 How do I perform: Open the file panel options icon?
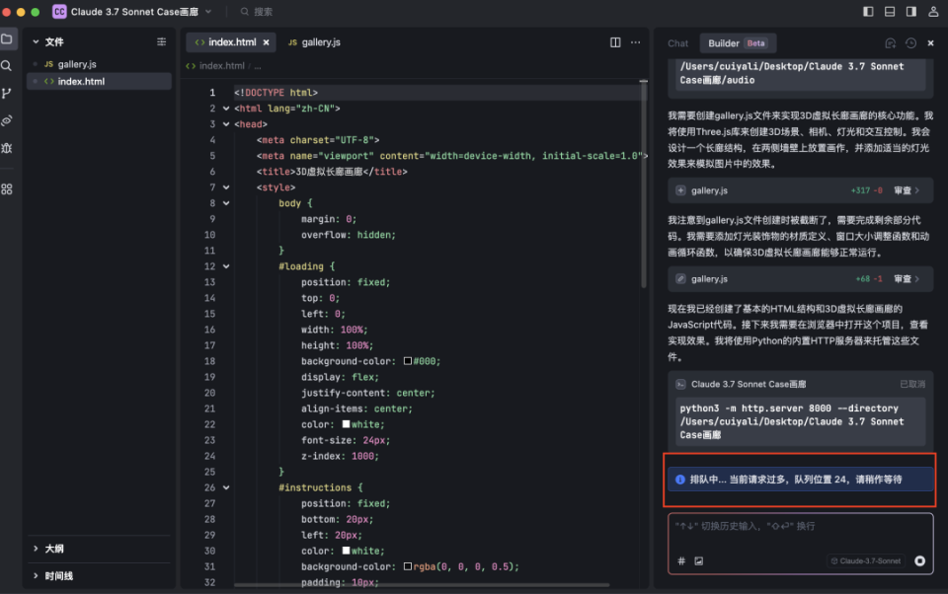pos(161,41)
